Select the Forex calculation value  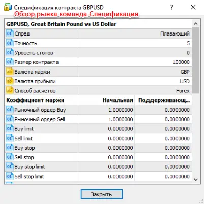coord(183,91)
